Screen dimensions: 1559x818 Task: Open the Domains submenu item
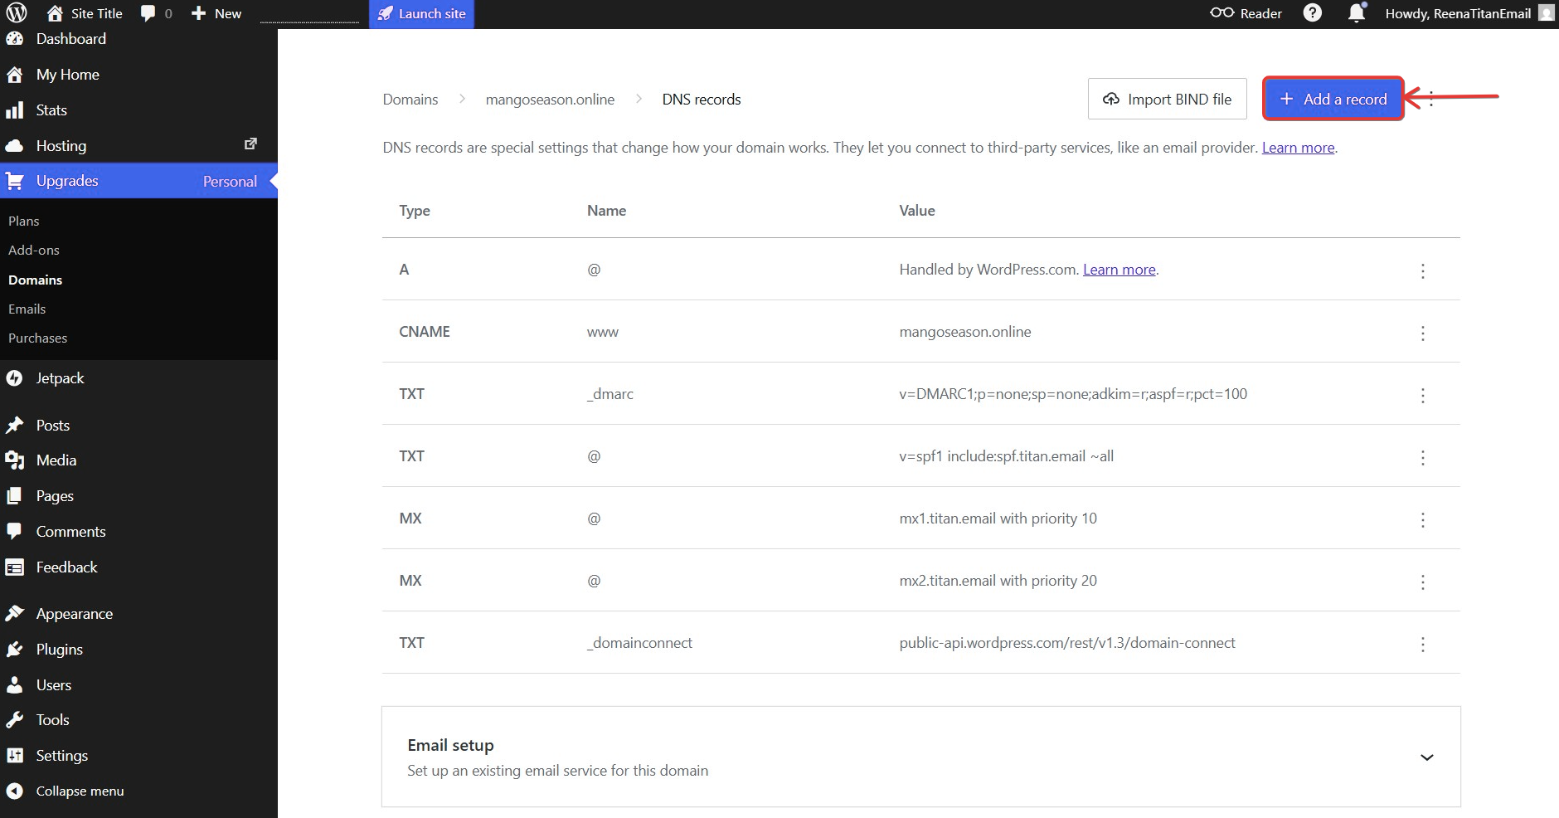(36, 280)
